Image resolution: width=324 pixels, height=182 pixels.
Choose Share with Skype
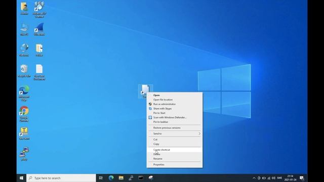(175, 109)
